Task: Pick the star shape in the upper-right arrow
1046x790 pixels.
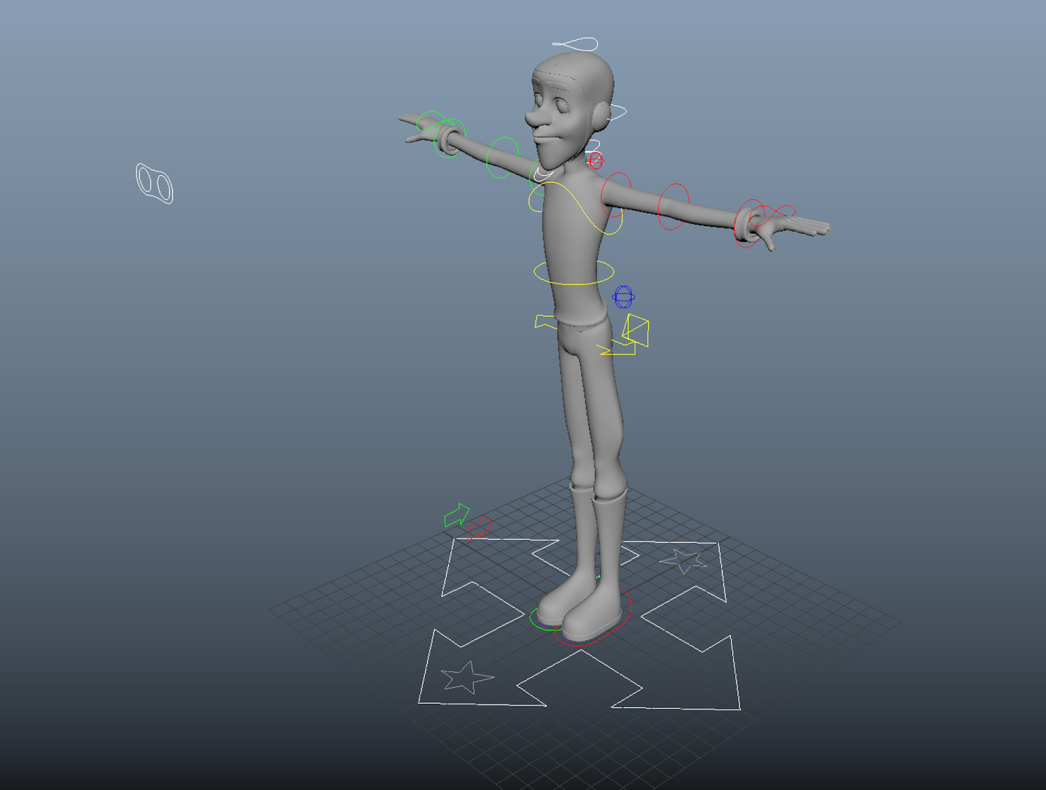Action: [683, 560]
